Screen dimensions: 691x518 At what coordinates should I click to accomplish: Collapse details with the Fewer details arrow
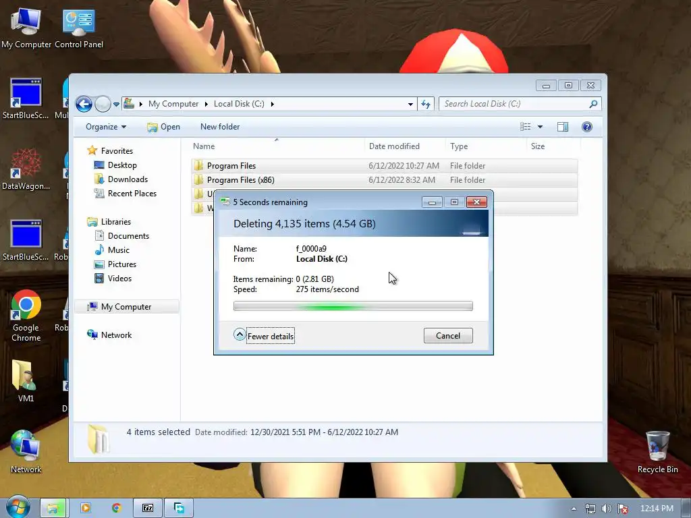coord(240,335)
